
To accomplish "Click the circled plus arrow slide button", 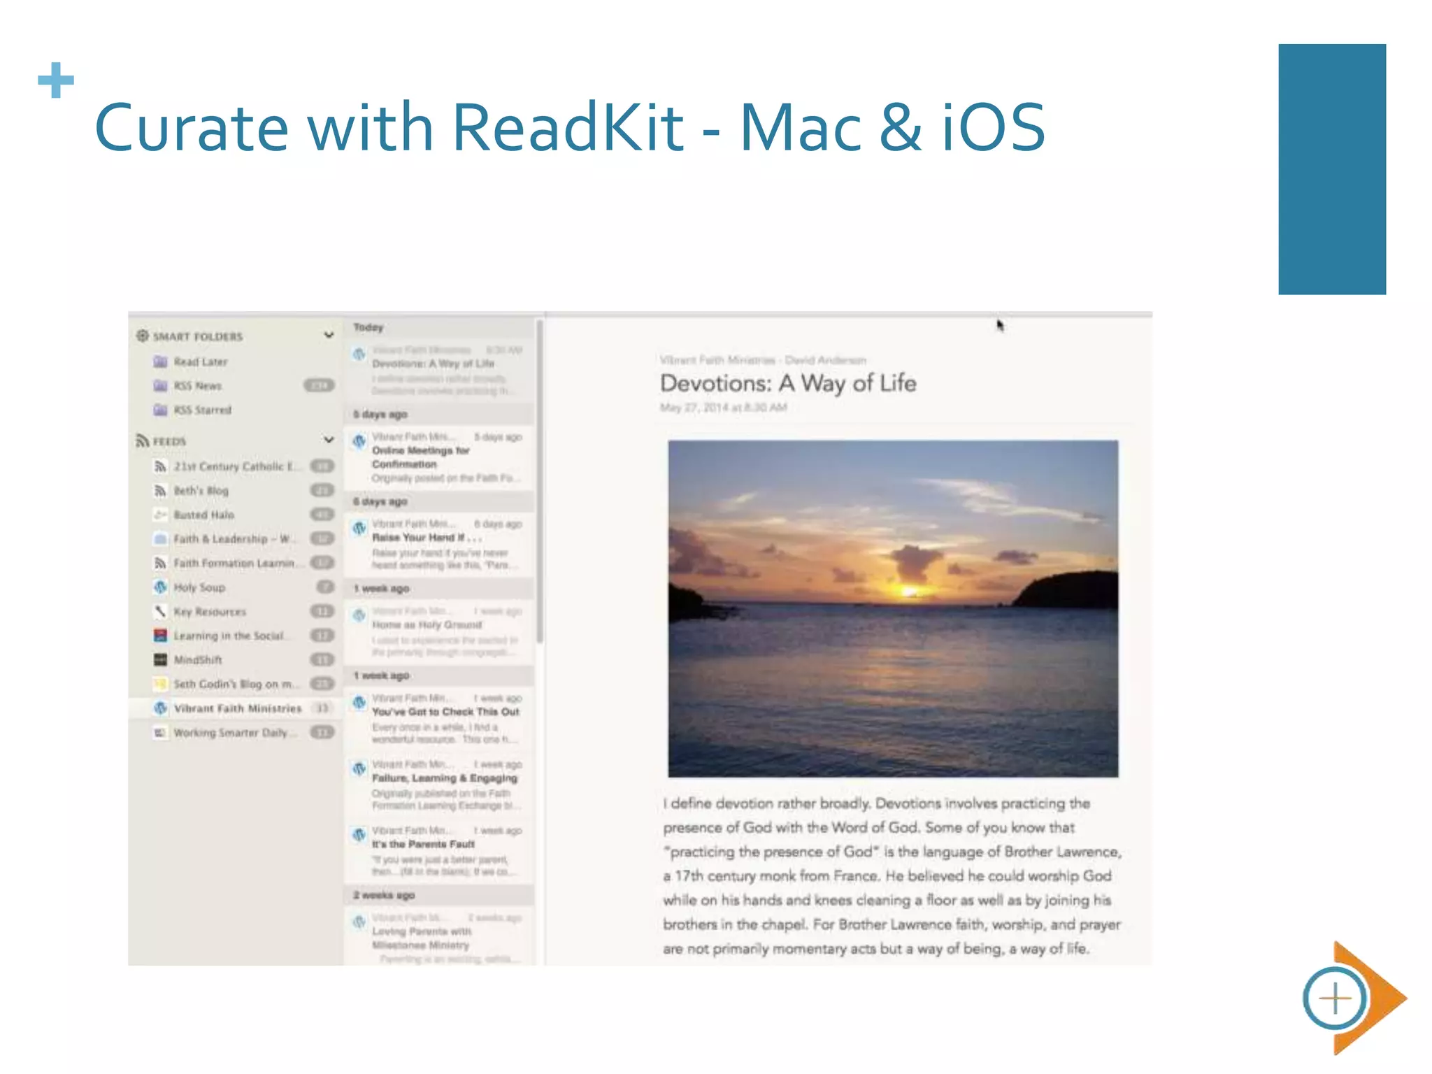I will click(1354, 998).
